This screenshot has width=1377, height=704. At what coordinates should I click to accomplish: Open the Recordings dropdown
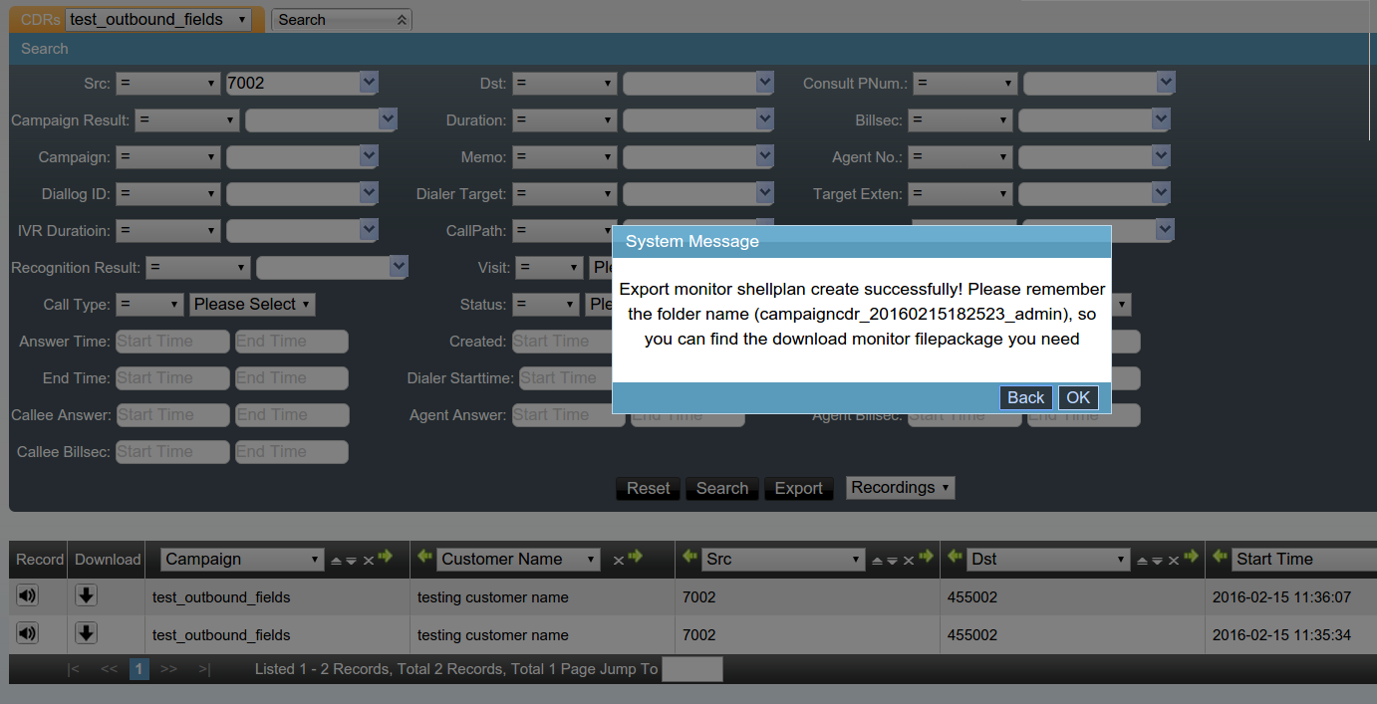pos(901,487)
